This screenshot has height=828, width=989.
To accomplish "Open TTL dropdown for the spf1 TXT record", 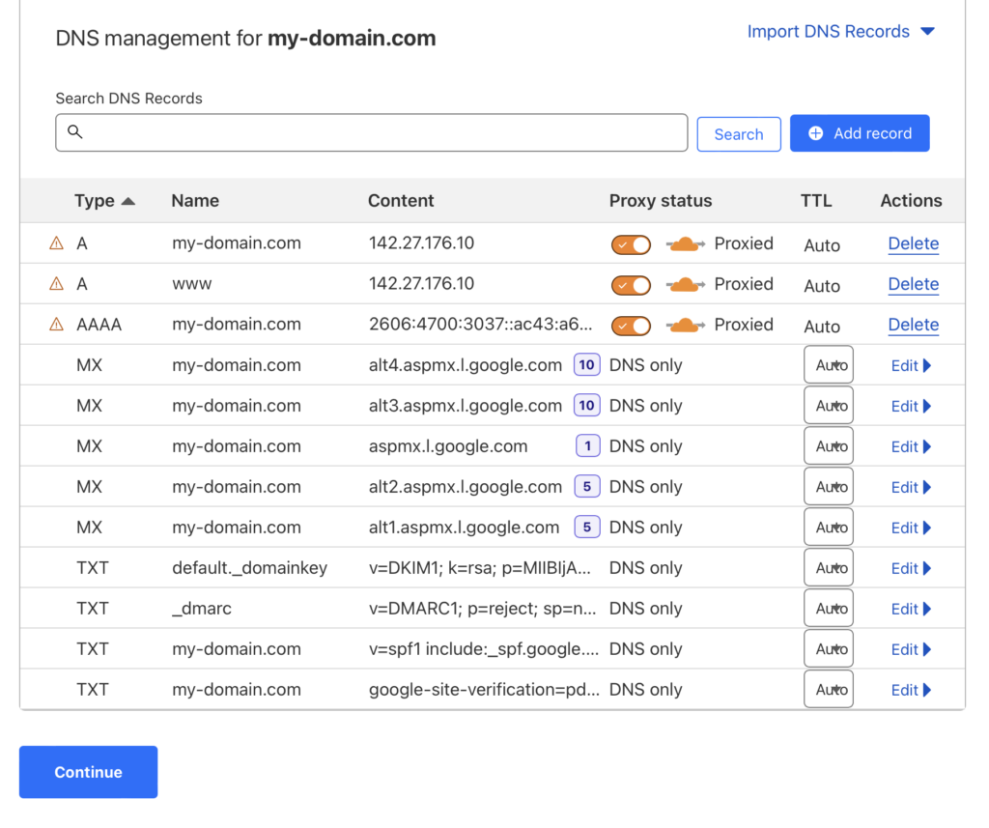I will (x=829, y=648).
